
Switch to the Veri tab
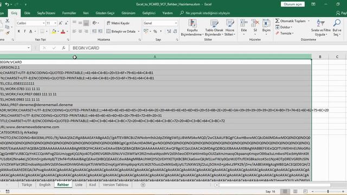[x=86, y=13]
